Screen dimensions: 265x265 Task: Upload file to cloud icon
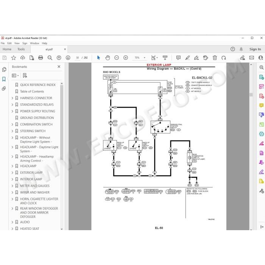click(x=22, y=58)
